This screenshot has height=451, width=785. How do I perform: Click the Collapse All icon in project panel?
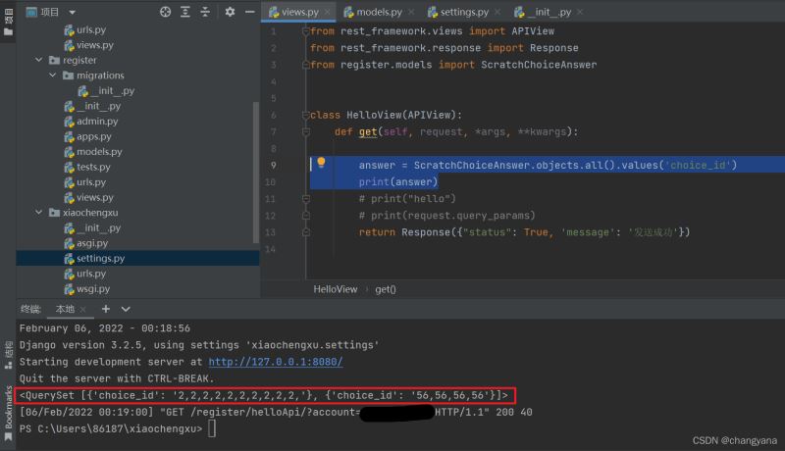pos(206,12)
